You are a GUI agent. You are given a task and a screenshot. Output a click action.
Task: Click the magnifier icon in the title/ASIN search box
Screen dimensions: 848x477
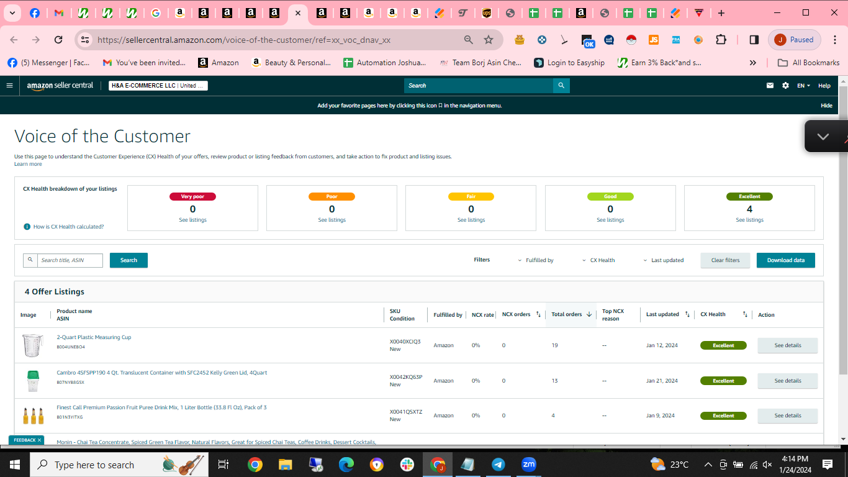click(30, 260)
